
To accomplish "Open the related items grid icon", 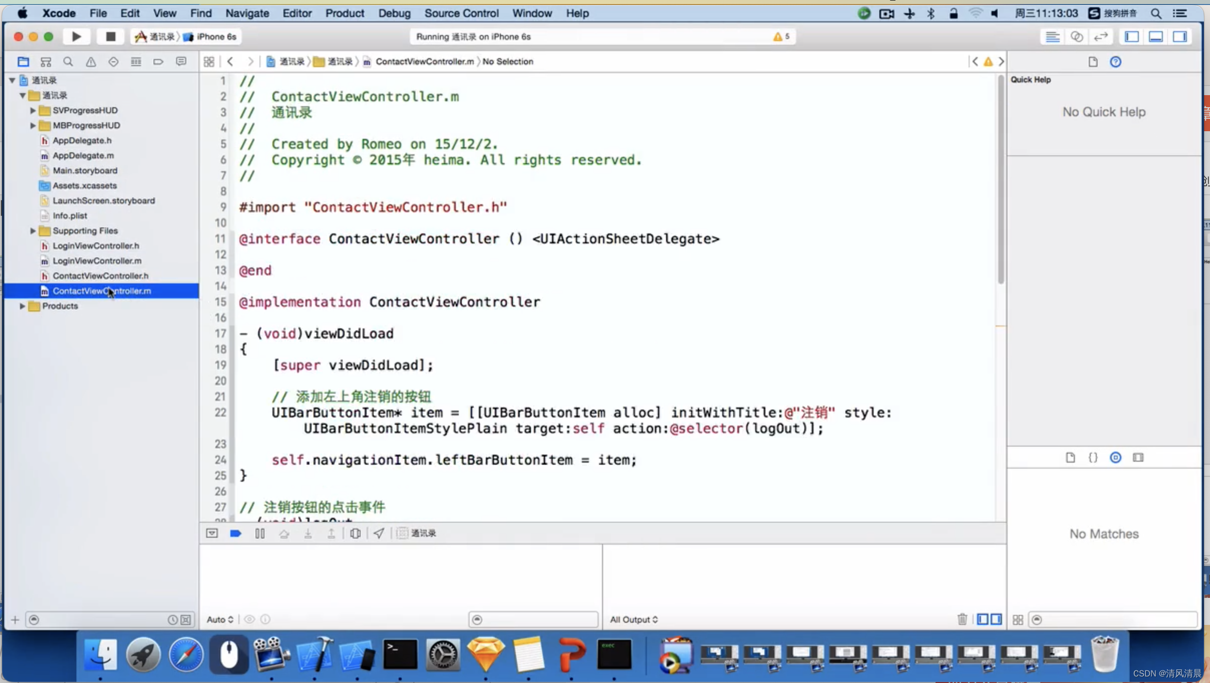I will click(209, 62).
